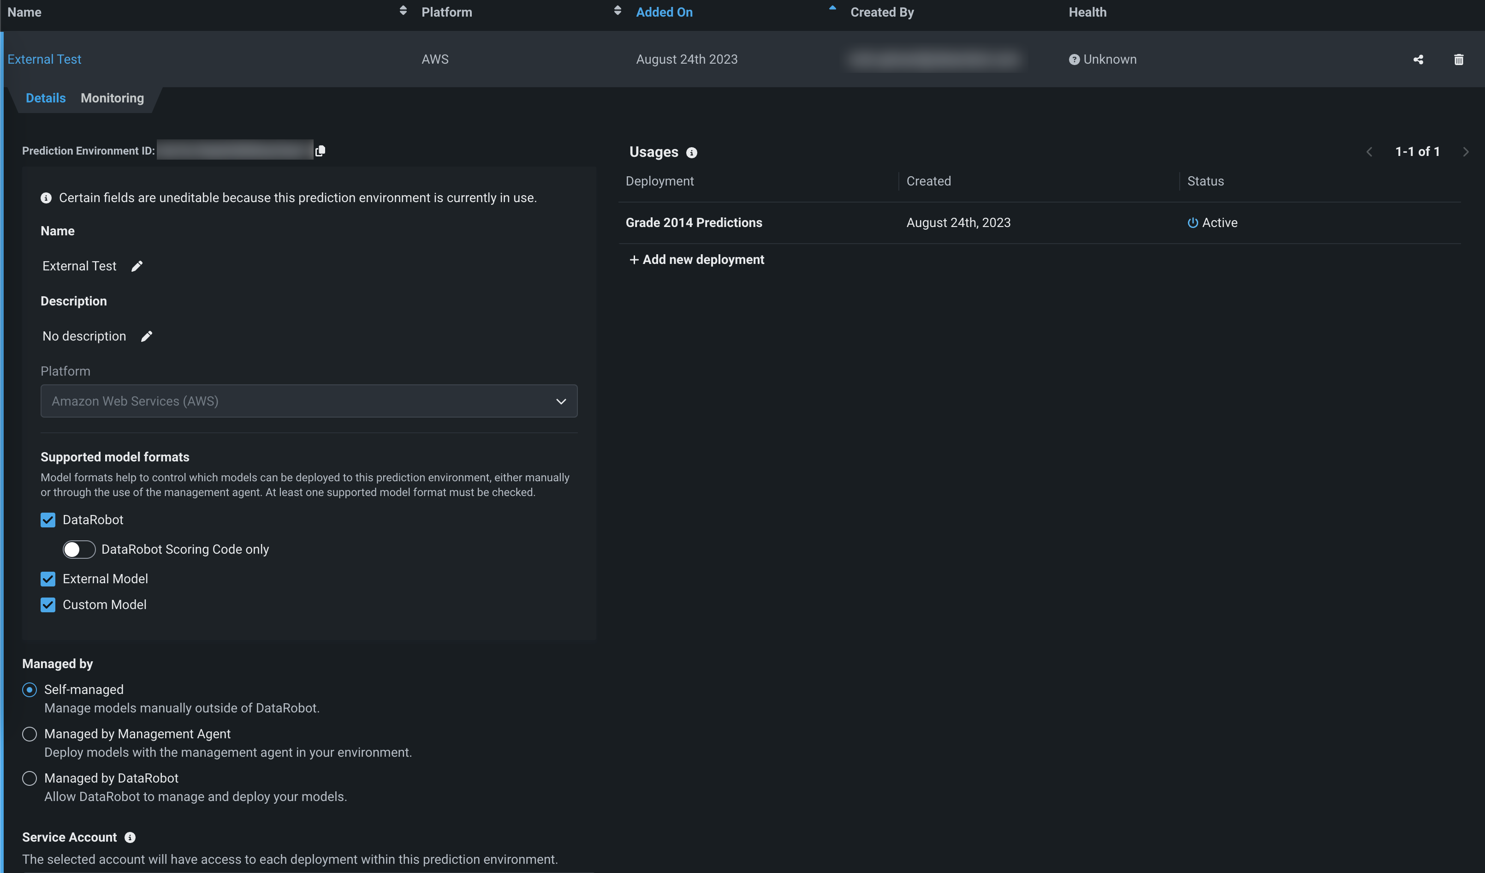The width and height of the screenshot is (1485, 873).
Task: Select the Details tab
Action: pyautogui.click(x=45, y=98)
